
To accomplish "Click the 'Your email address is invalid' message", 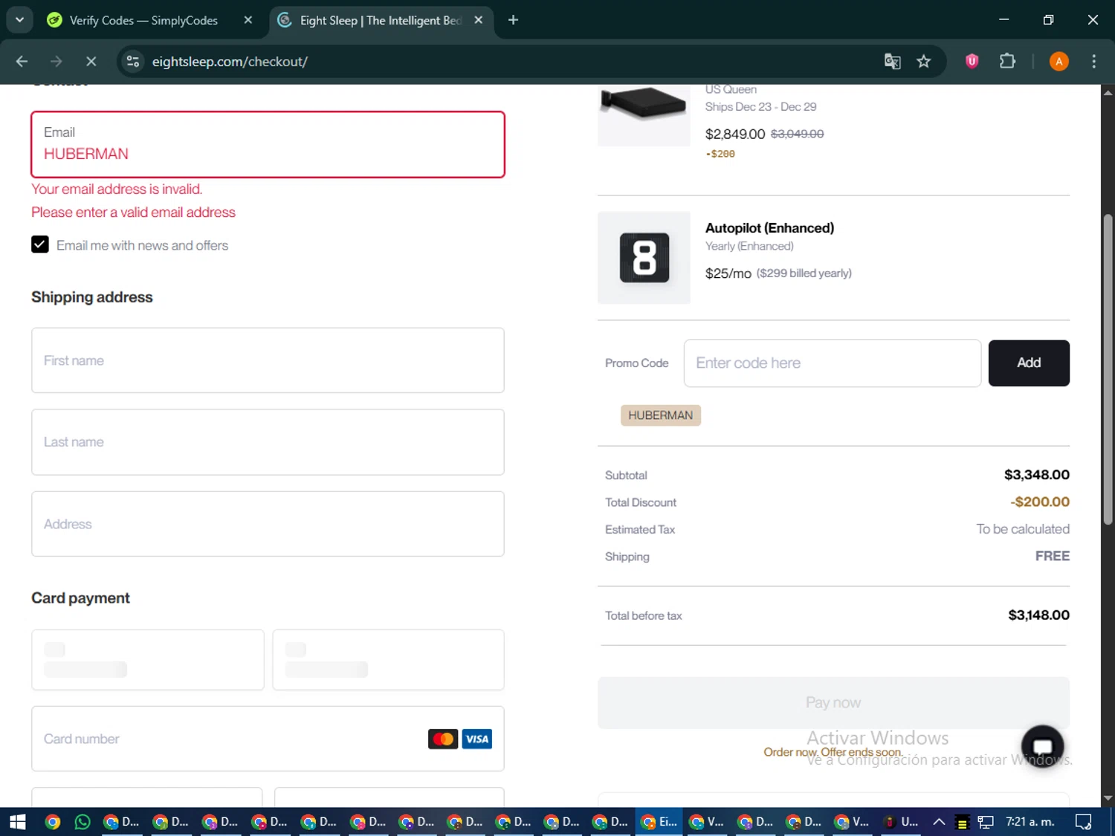I will [x=117, y=189].
